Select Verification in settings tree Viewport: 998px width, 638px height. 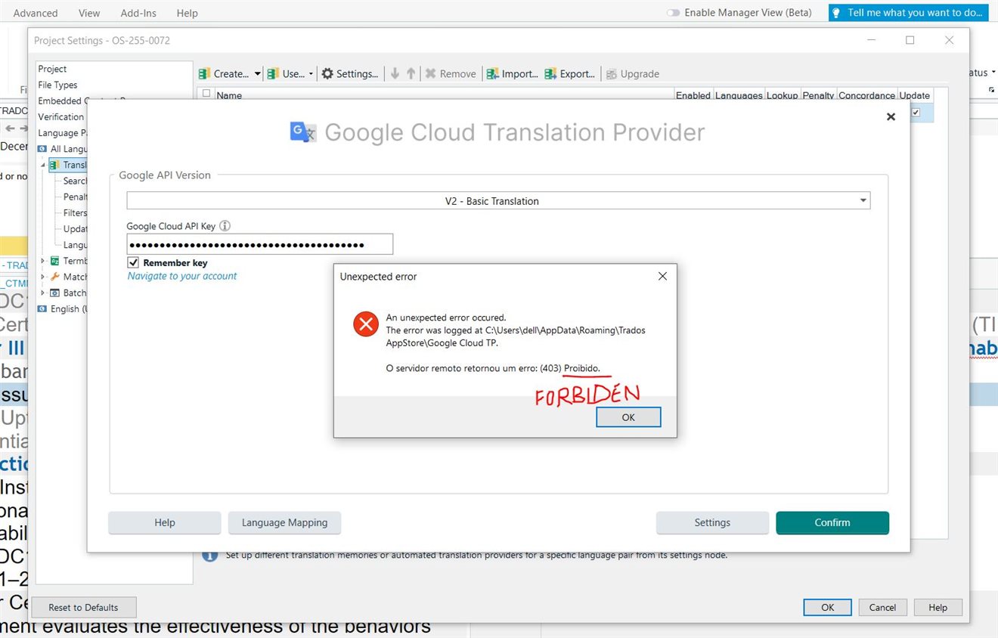tap(61, 116)
